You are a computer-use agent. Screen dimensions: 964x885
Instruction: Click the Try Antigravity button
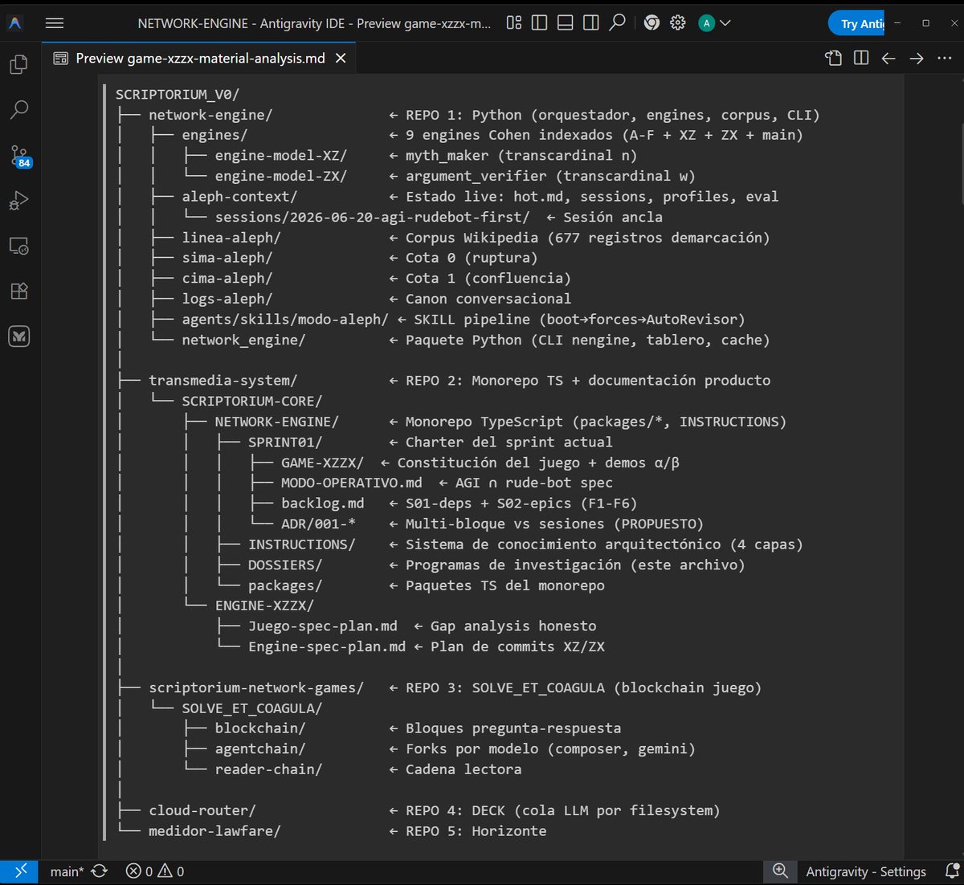pyautogui.click(x=856, y=23)
